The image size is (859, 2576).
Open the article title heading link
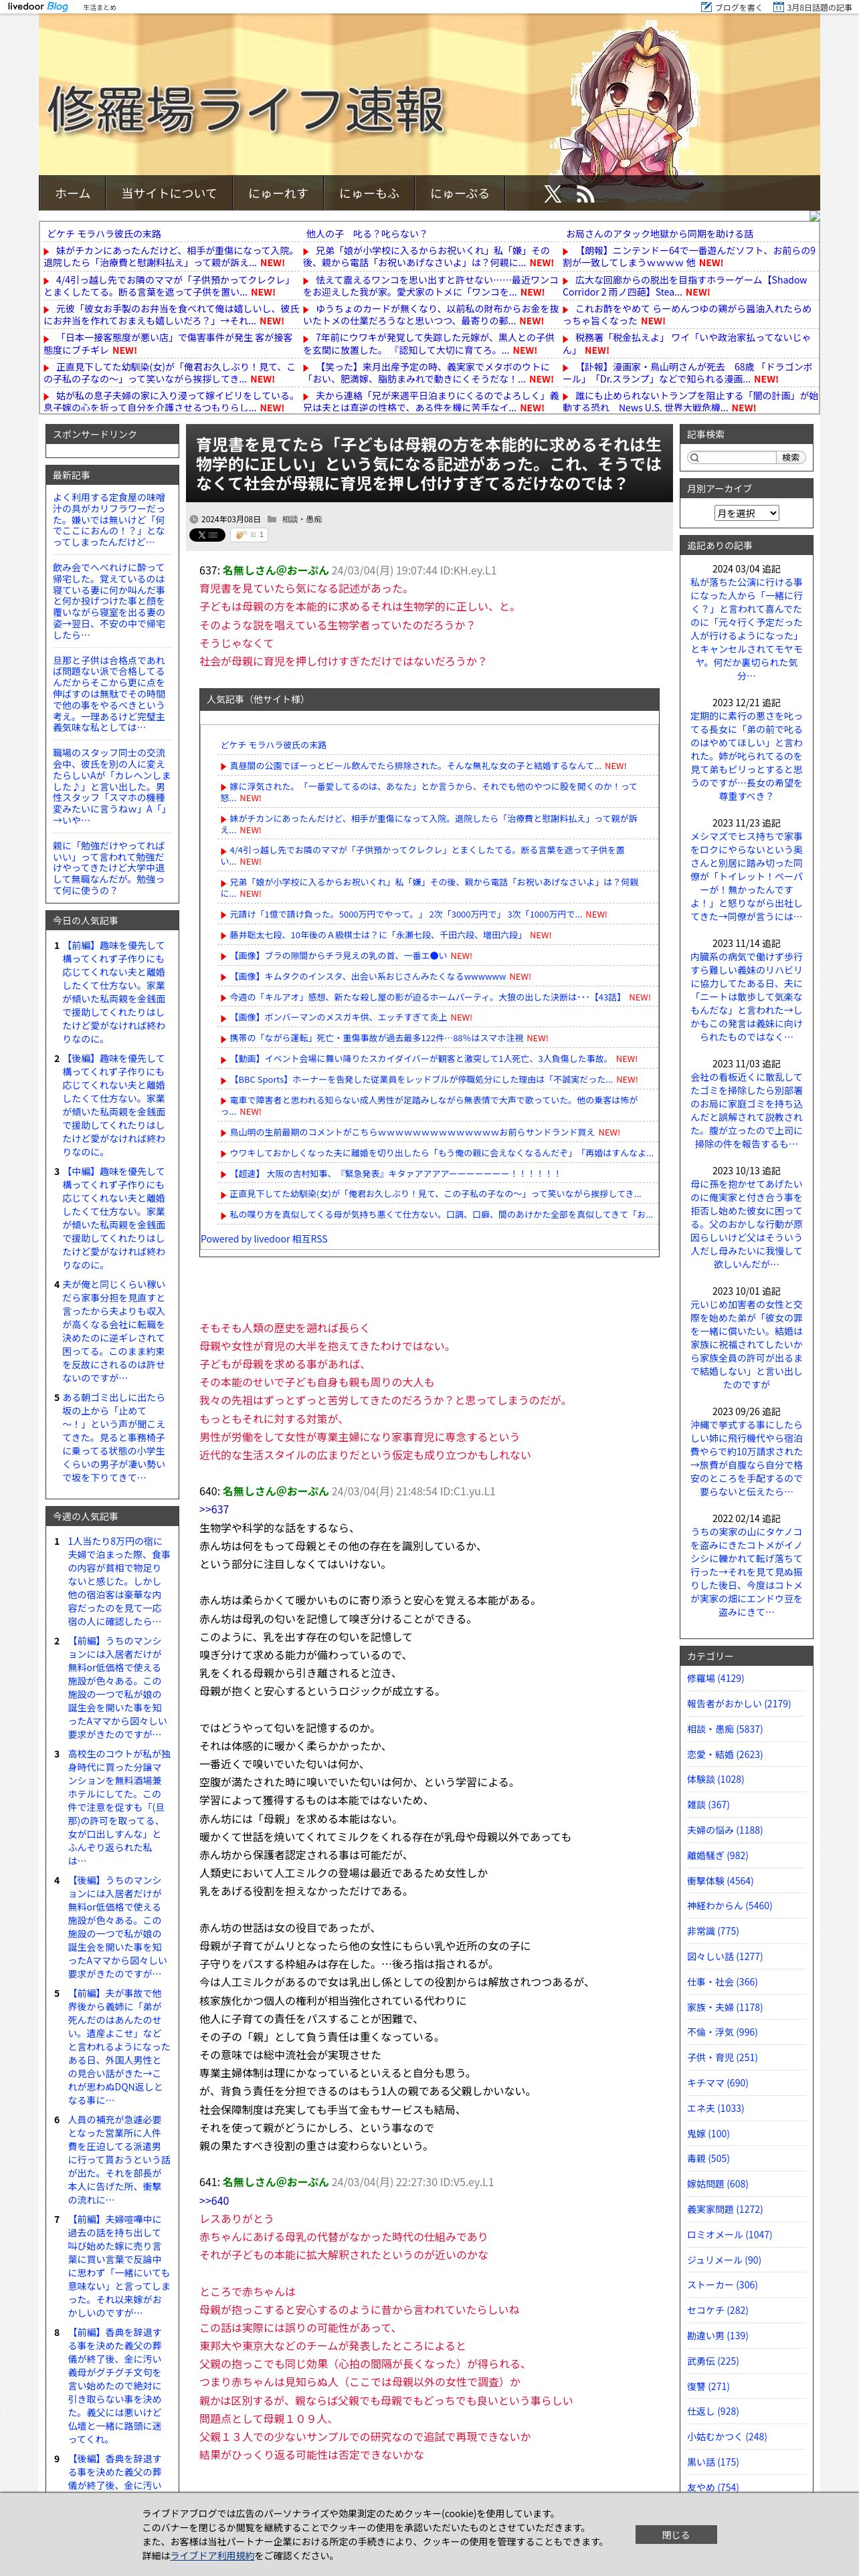428,464
